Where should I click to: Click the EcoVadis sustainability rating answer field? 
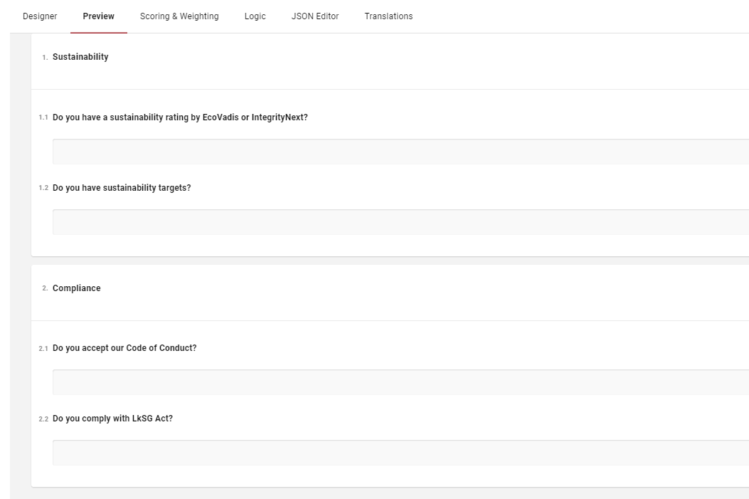(400, 152)
